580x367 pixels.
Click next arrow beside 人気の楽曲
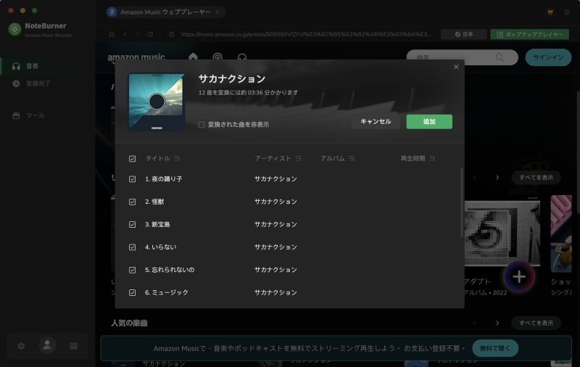497,323
